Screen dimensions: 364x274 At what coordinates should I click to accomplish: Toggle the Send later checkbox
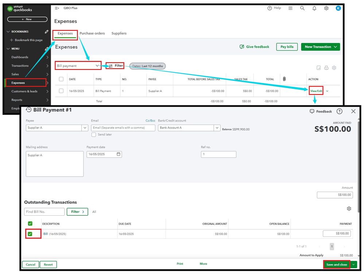point(94,134)
